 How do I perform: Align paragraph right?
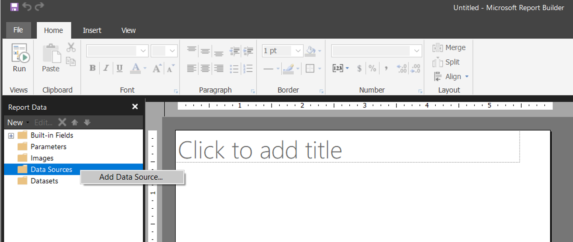(219, 68)
